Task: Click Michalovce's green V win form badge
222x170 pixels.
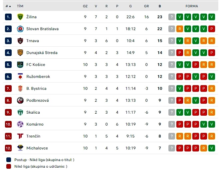Action: tap(212, 148)
